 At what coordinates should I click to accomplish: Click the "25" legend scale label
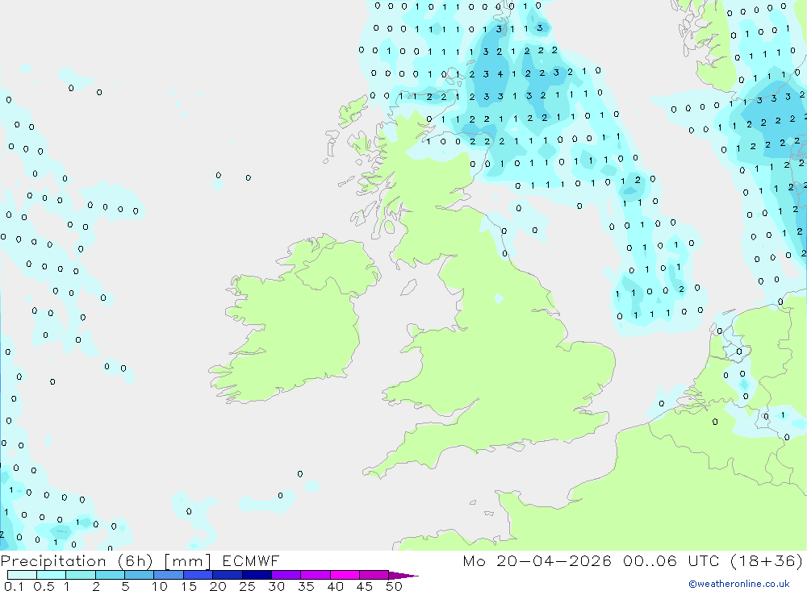coord(247,586)
